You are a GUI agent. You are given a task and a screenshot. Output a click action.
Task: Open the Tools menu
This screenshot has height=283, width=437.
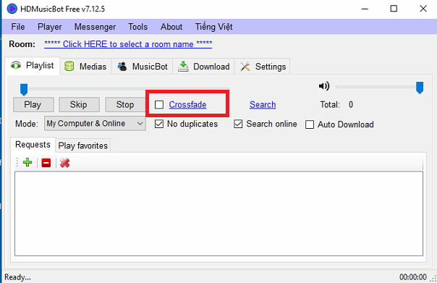[x=137, y=27]
